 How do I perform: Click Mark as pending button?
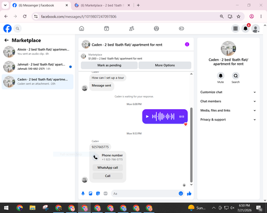(109, 65)
